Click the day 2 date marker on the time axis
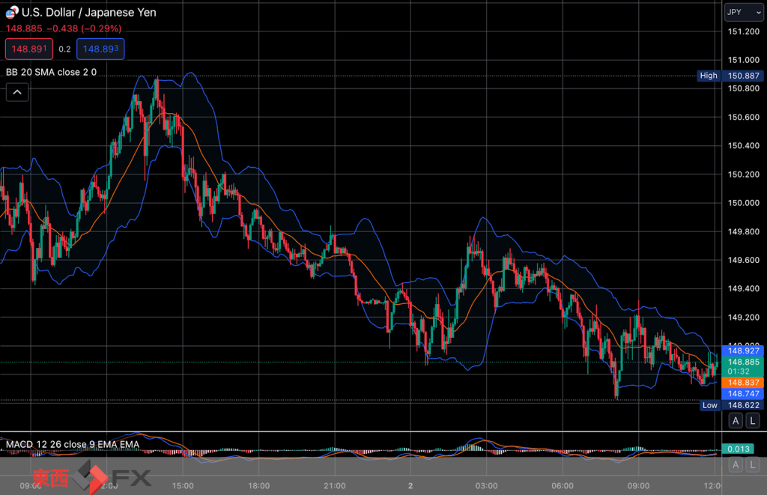This screenshot has width=767, height=495. [x=410, y=486]
